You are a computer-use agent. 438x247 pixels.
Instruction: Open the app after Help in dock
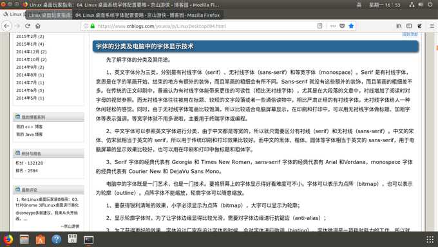72,239
